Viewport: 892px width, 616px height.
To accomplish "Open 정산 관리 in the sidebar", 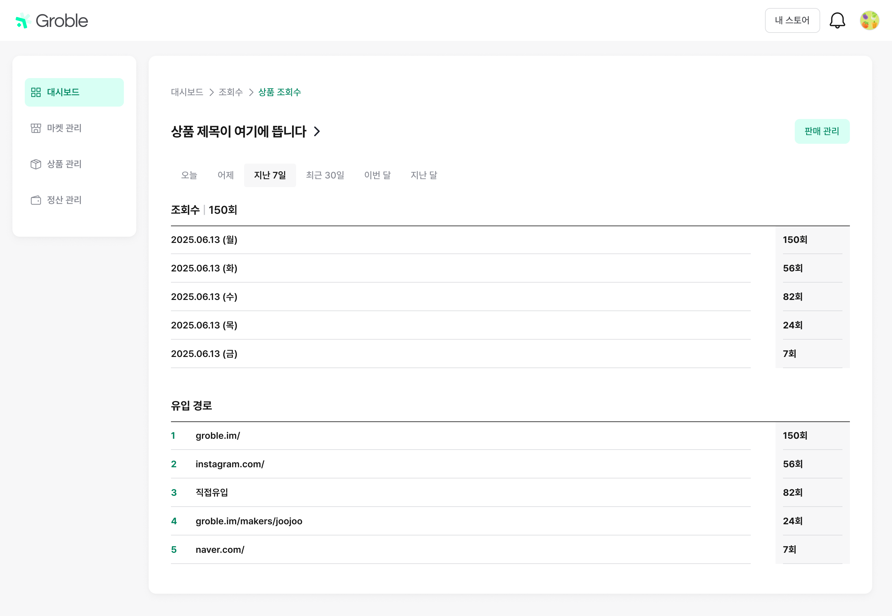I will 74,200.
